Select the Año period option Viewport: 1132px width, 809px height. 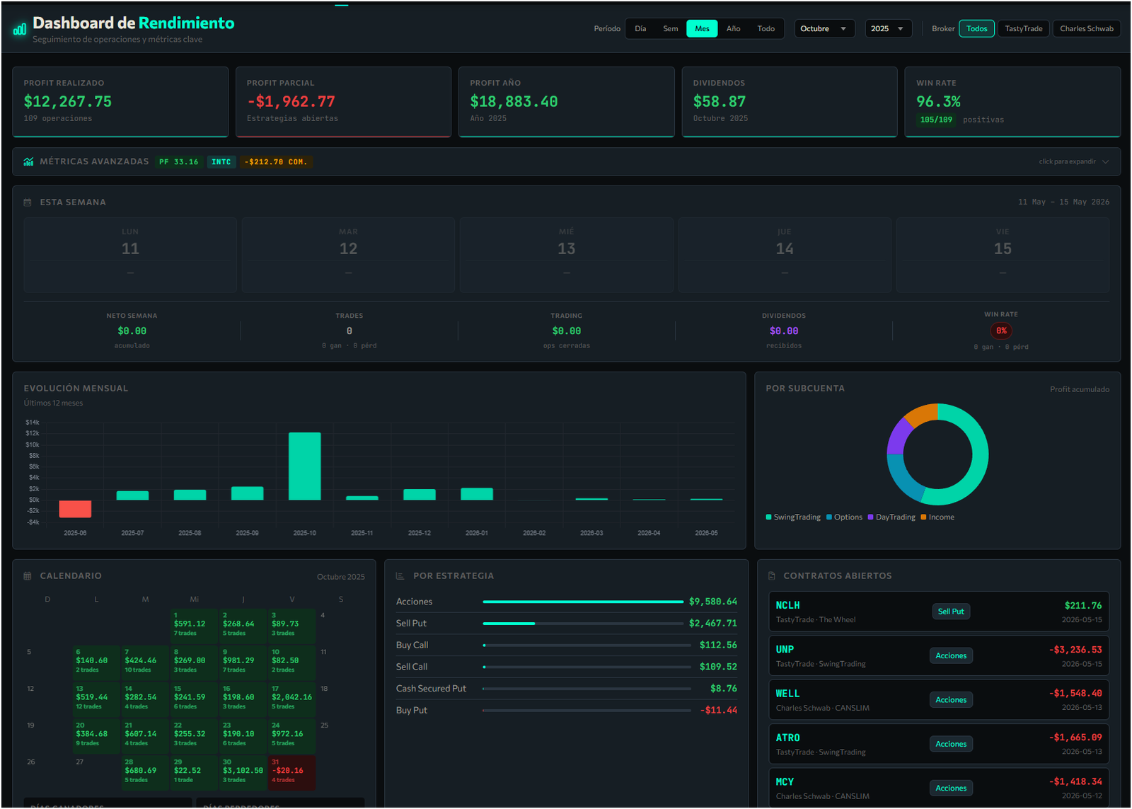(734, 29)
